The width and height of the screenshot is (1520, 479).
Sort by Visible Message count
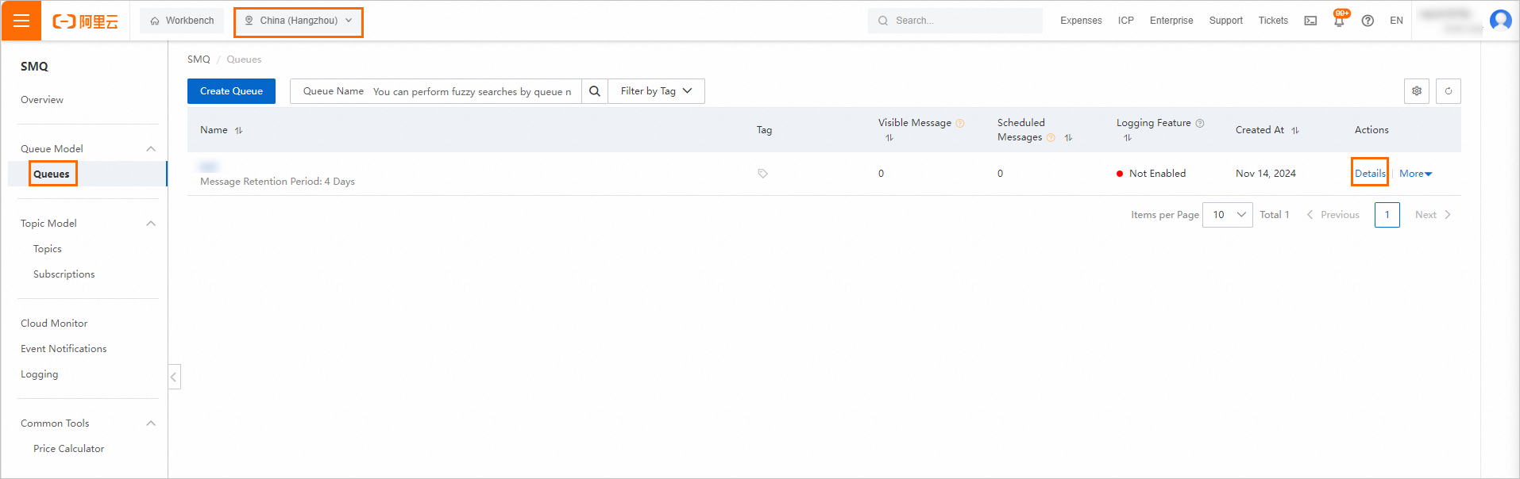[x=889, y=138]
